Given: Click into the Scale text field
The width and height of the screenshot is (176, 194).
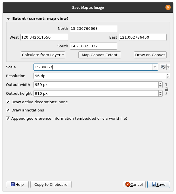Looking at the screenshot, I should [x=93, y=67].
